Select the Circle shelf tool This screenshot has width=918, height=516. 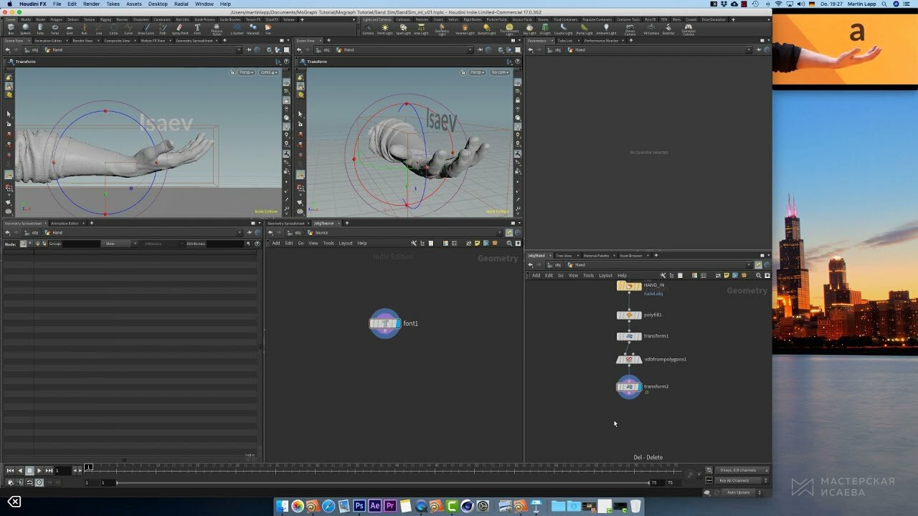point(113,28)
